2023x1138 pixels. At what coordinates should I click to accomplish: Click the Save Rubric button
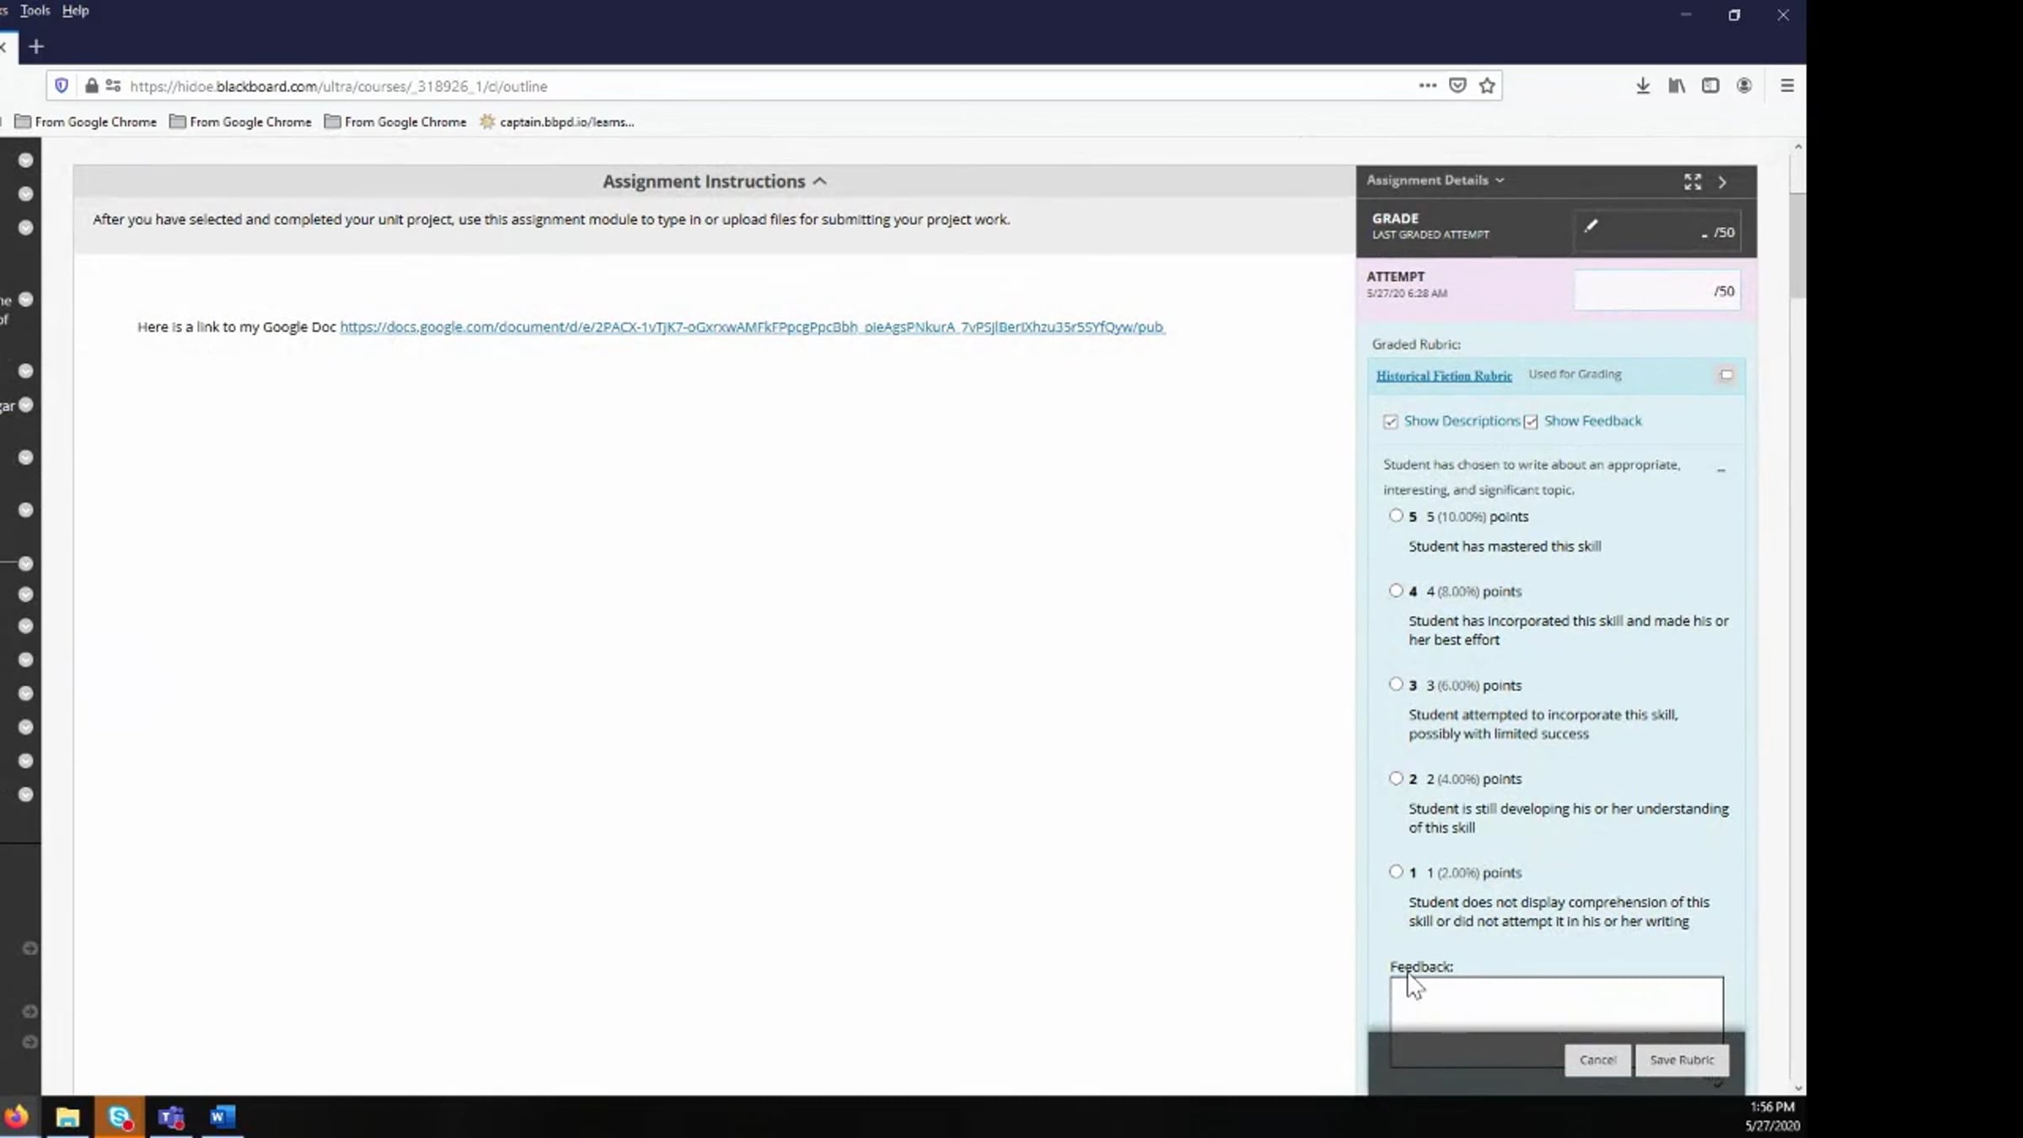(x=1682, y=1060)
